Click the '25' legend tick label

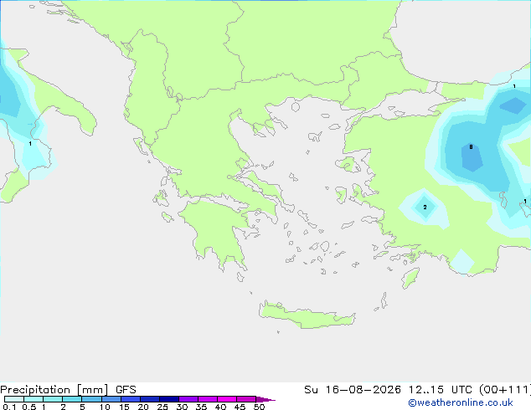point(162,407)
